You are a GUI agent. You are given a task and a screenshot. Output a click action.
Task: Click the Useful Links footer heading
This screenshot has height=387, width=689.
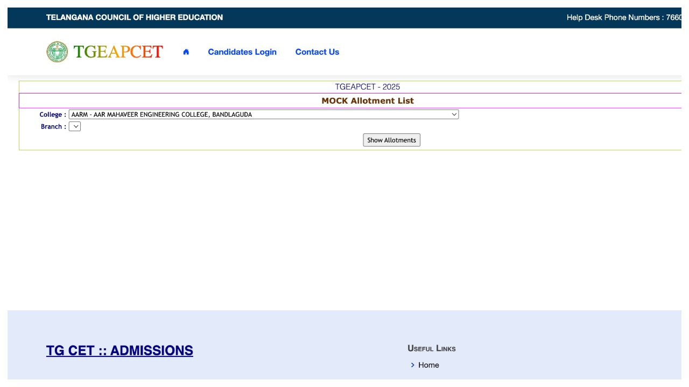(432, 348)
